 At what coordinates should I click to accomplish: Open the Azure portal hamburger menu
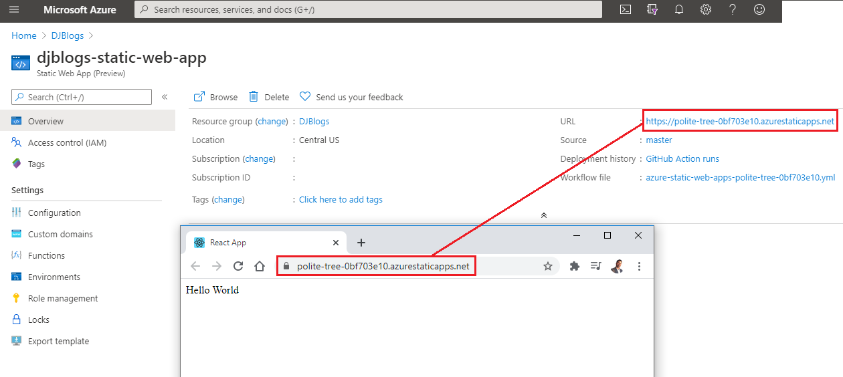[x=14, y=10]
